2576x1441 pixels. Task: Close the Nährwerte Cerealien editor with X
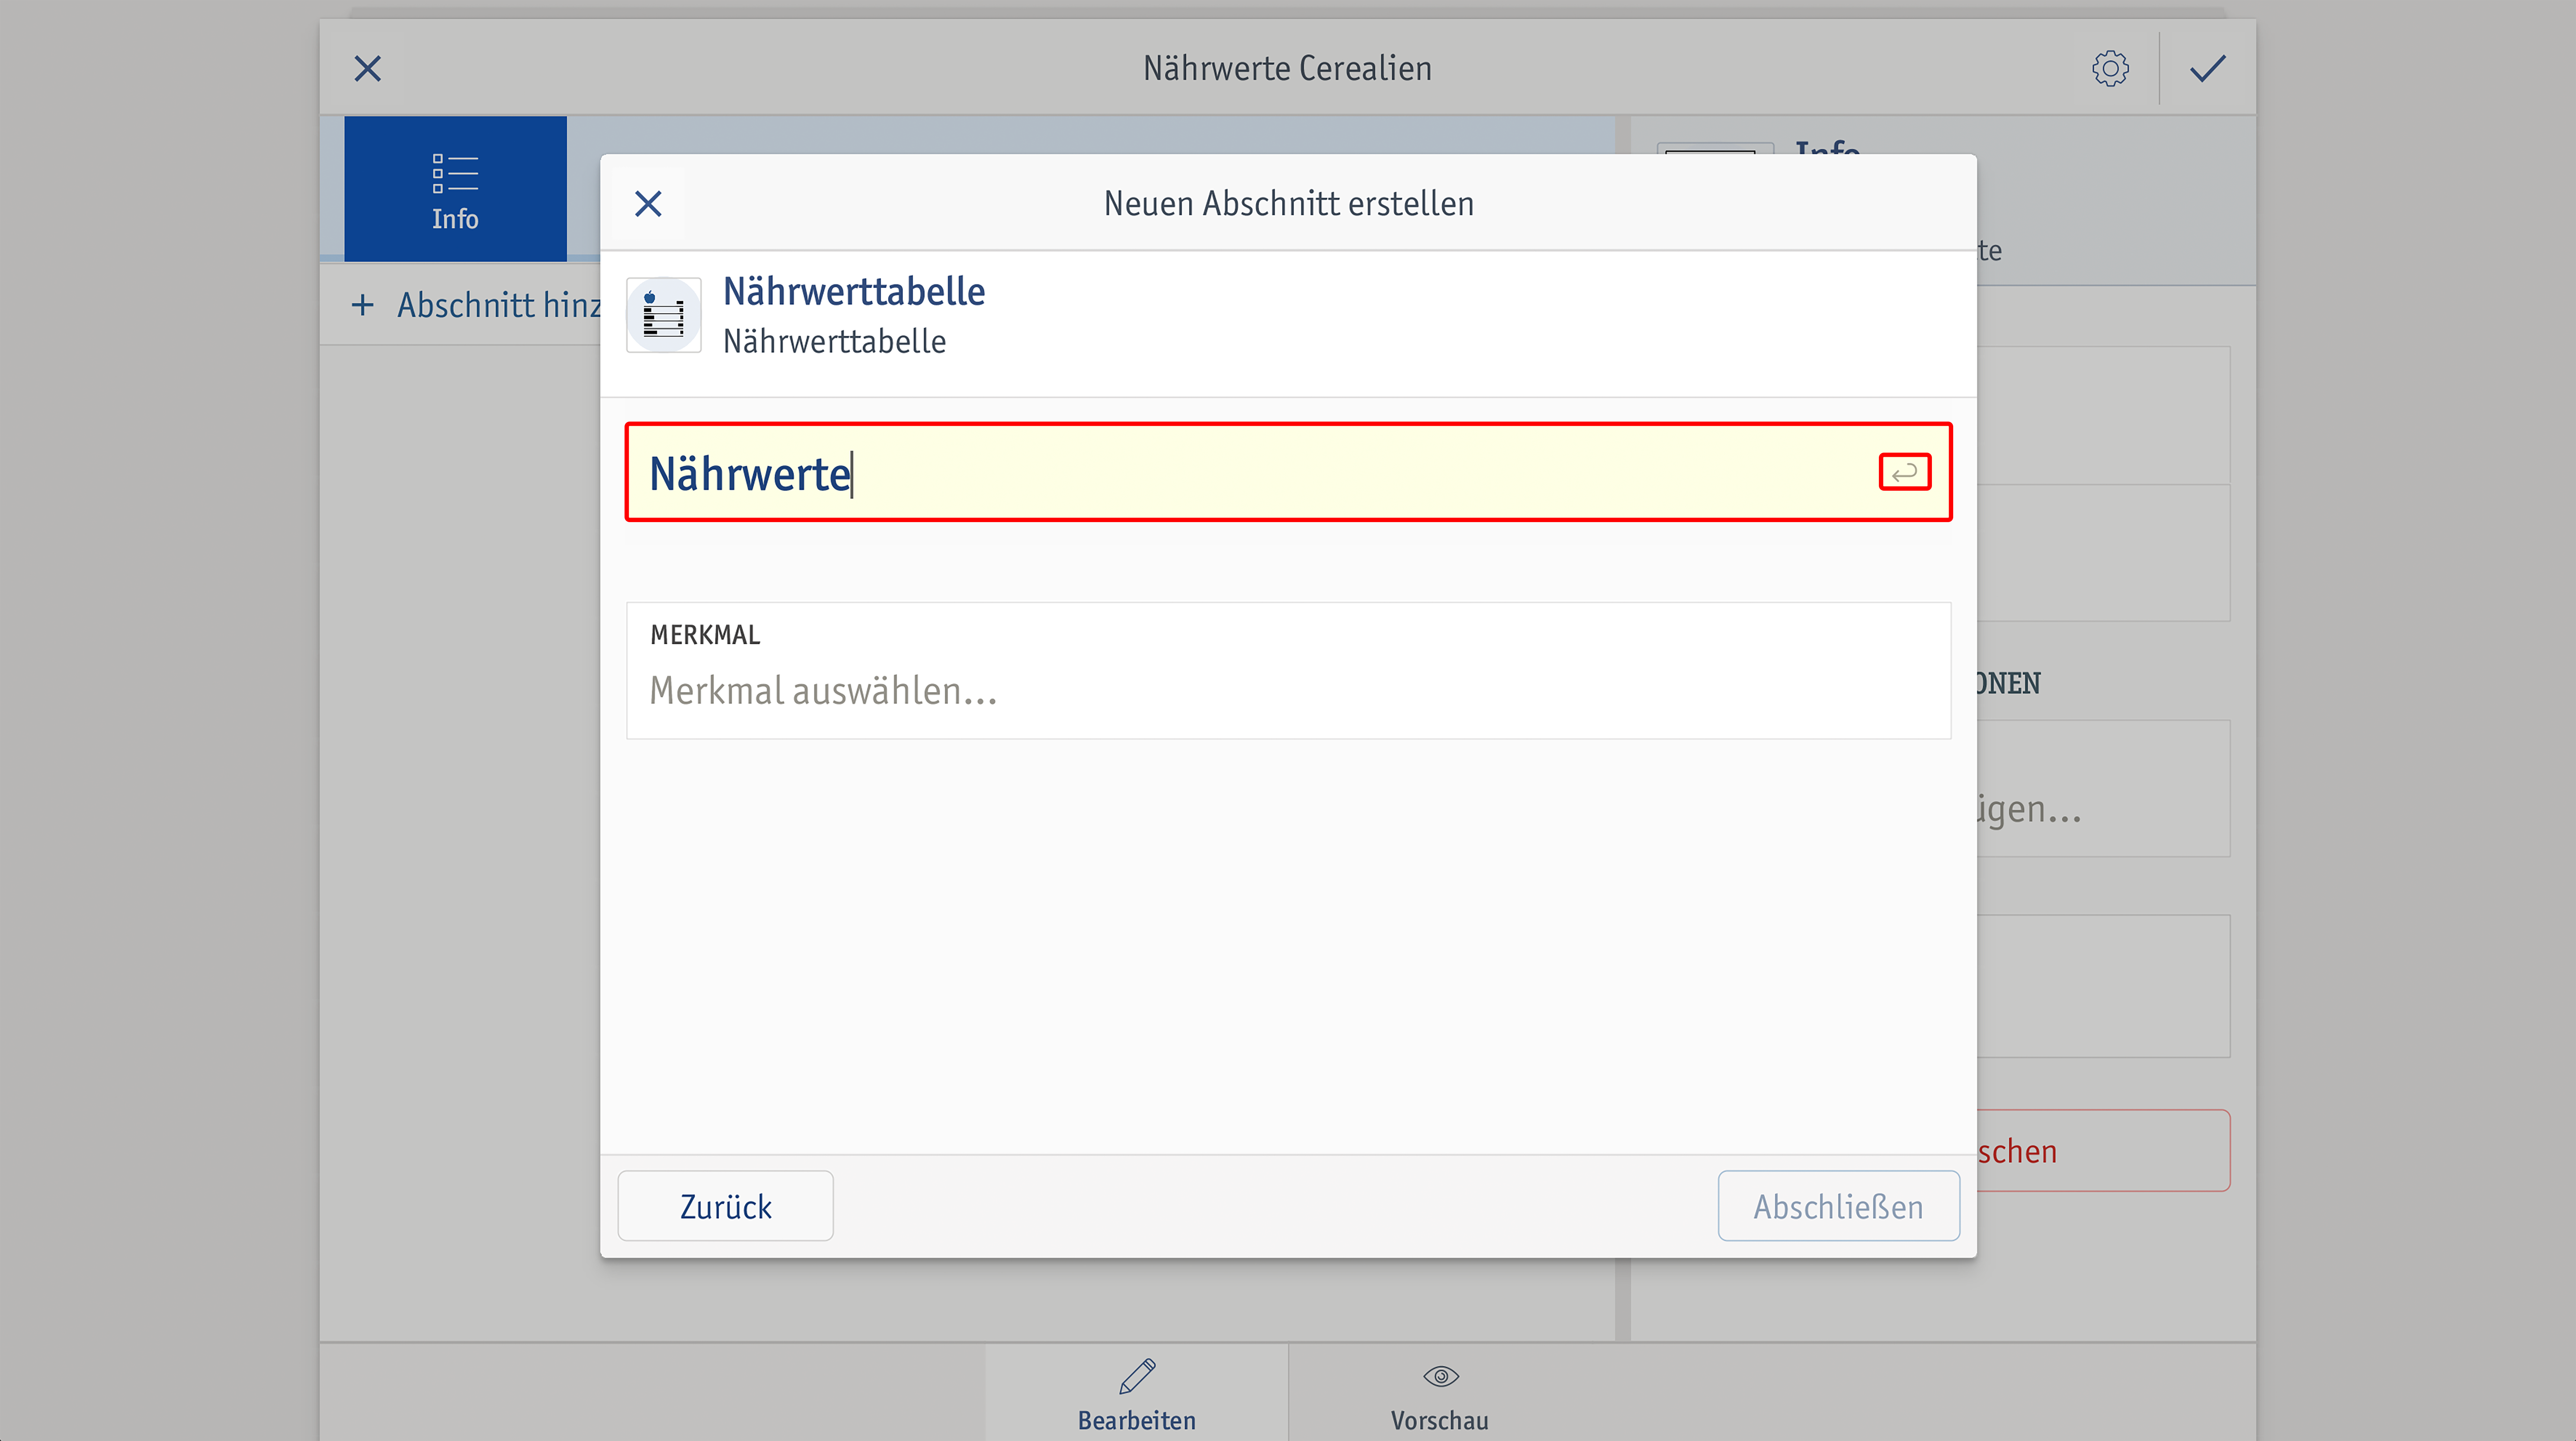[368, 68]
